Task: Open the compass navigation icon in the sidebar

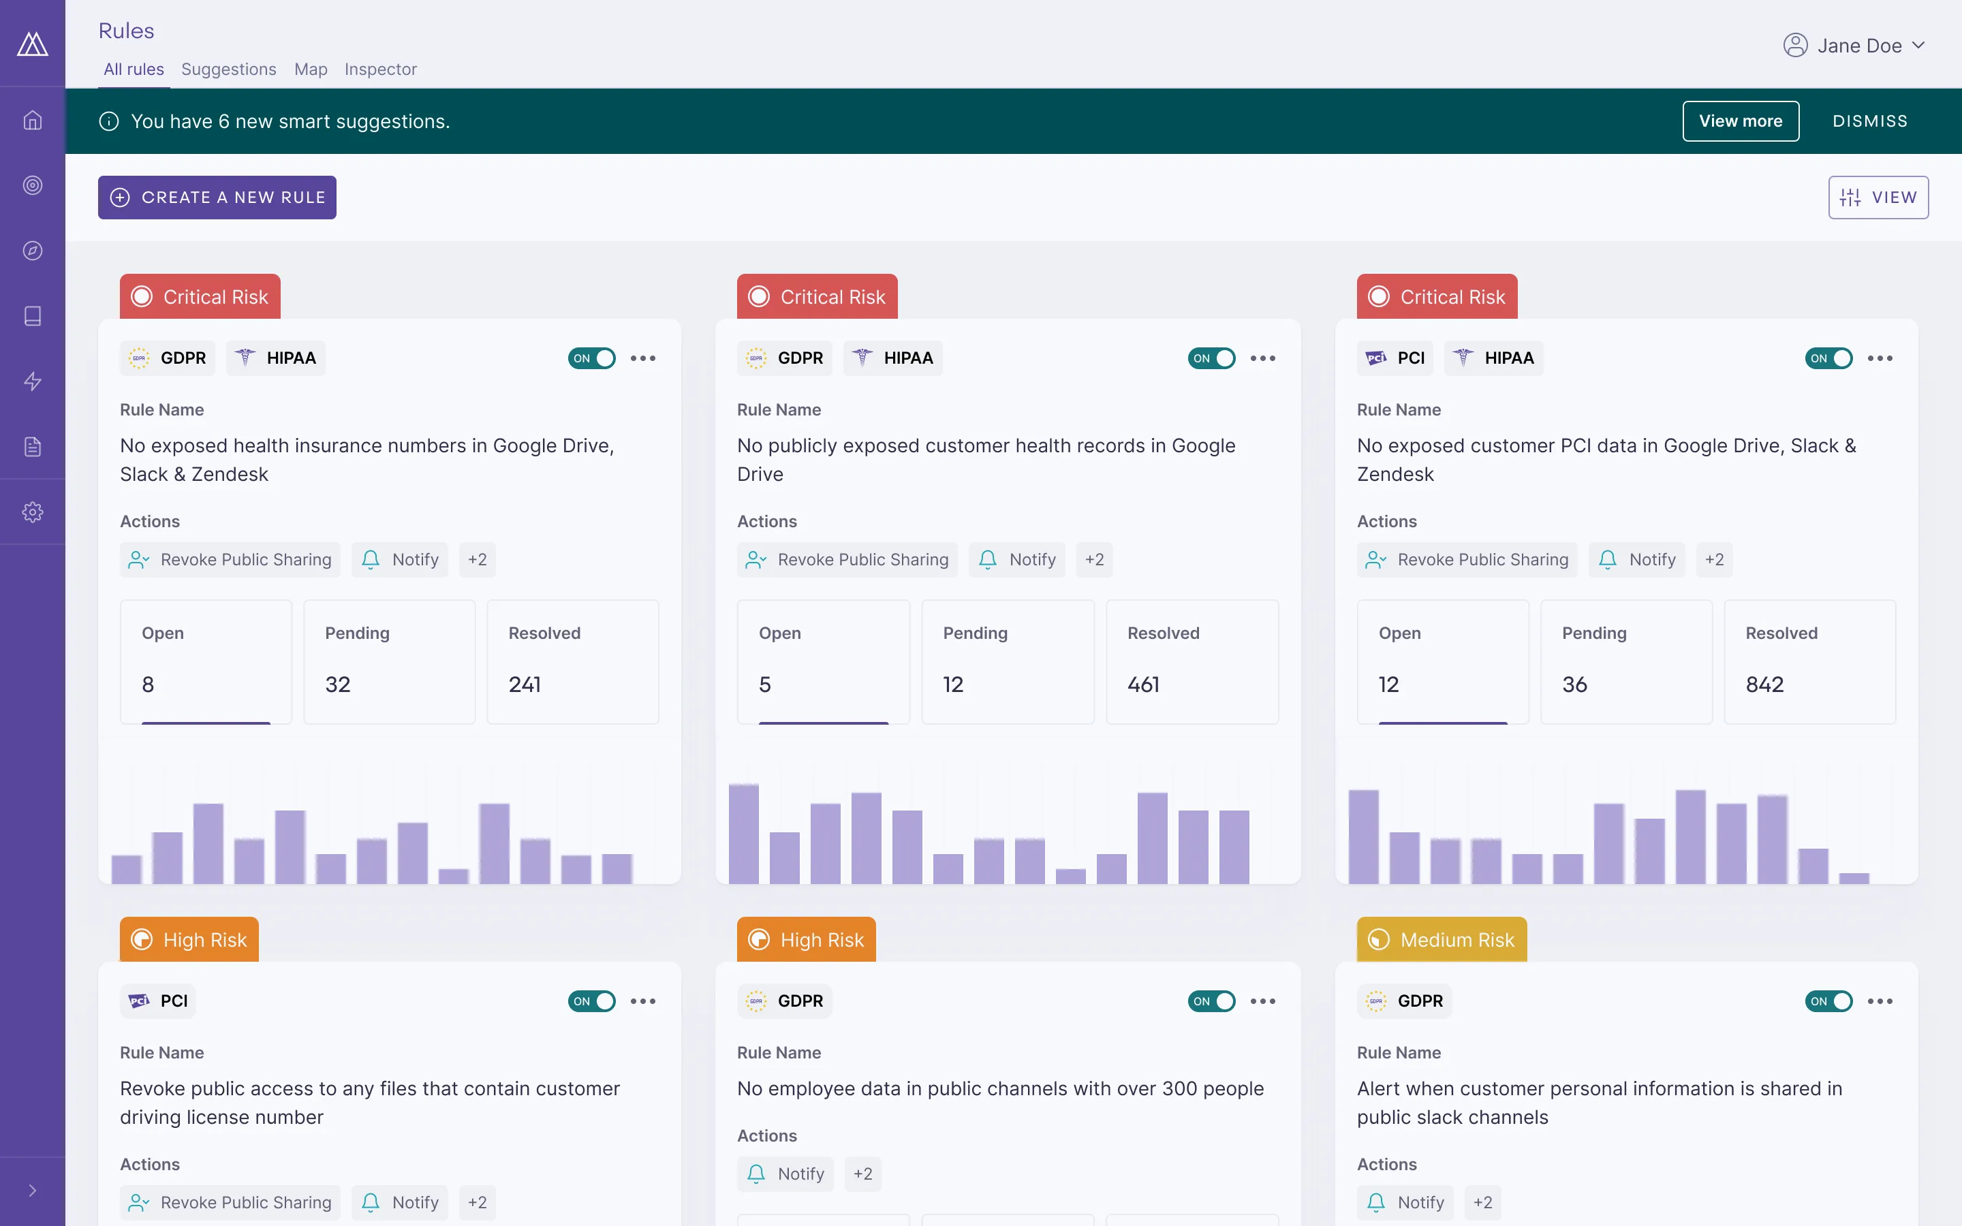Action: (33, 250)
